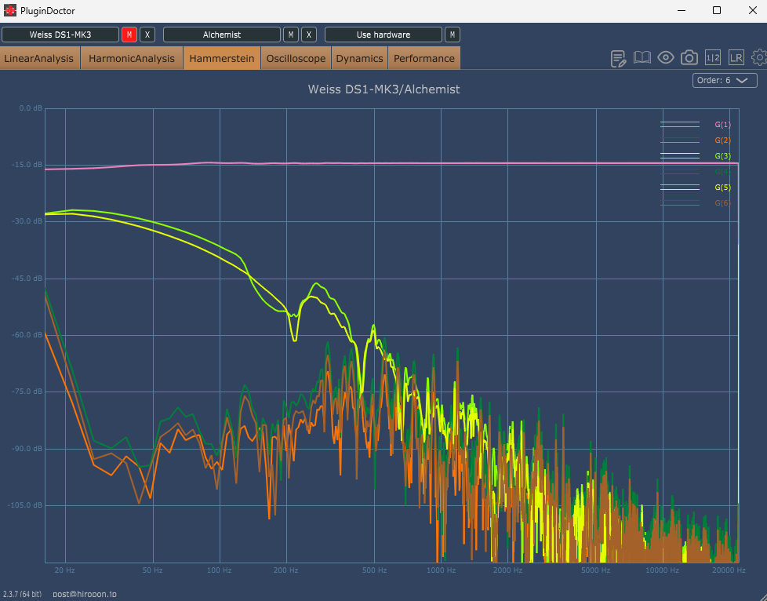767x601 pixels.
Task: Open settings via the gear icon
Action: point(759,58)
